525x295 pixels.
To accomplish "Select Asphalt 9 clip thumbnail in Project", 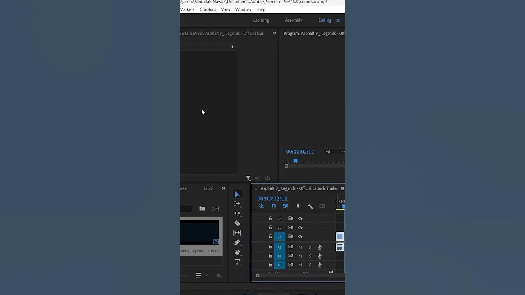I will coord(199,232).
